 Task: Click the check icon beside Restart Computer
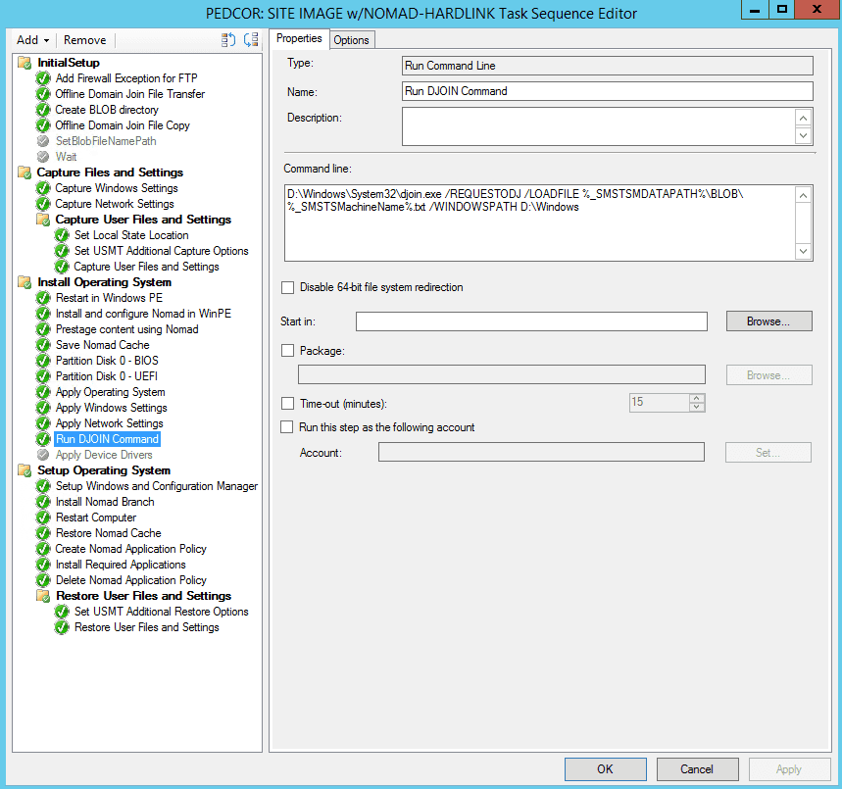[43, 518]
